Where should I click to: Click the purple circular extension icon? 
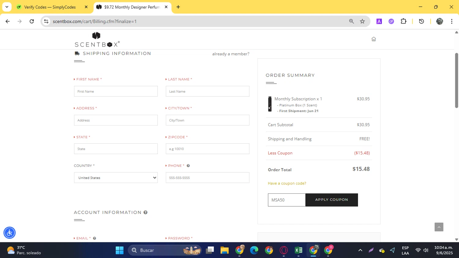[391, 21]
